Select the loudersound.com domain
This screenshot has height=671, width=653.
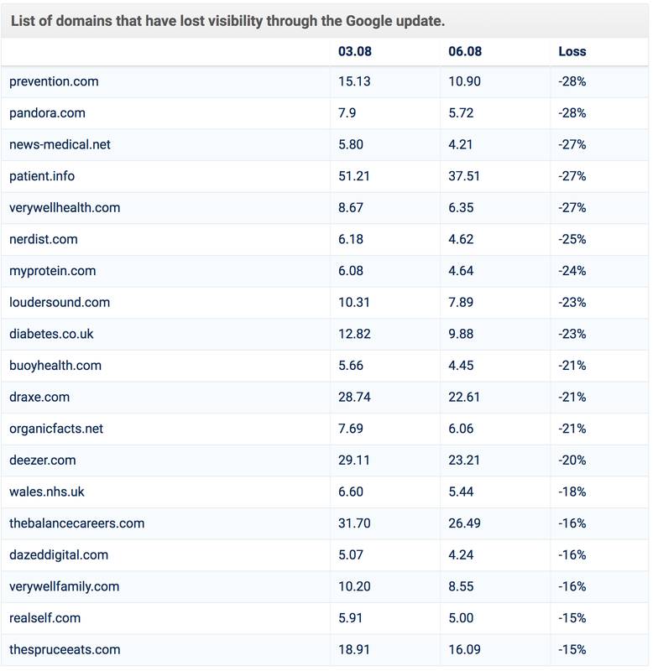click(x=60, y=303)
